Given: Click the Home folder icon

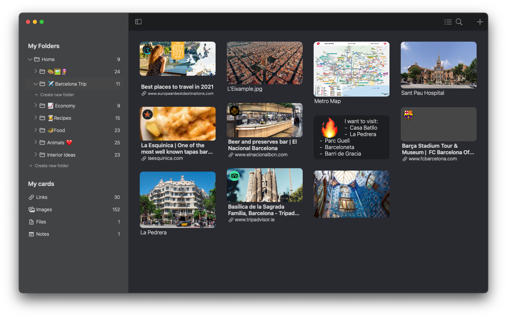Looking at the screenshot, I should pyautogui.click(x=37, y=59).
